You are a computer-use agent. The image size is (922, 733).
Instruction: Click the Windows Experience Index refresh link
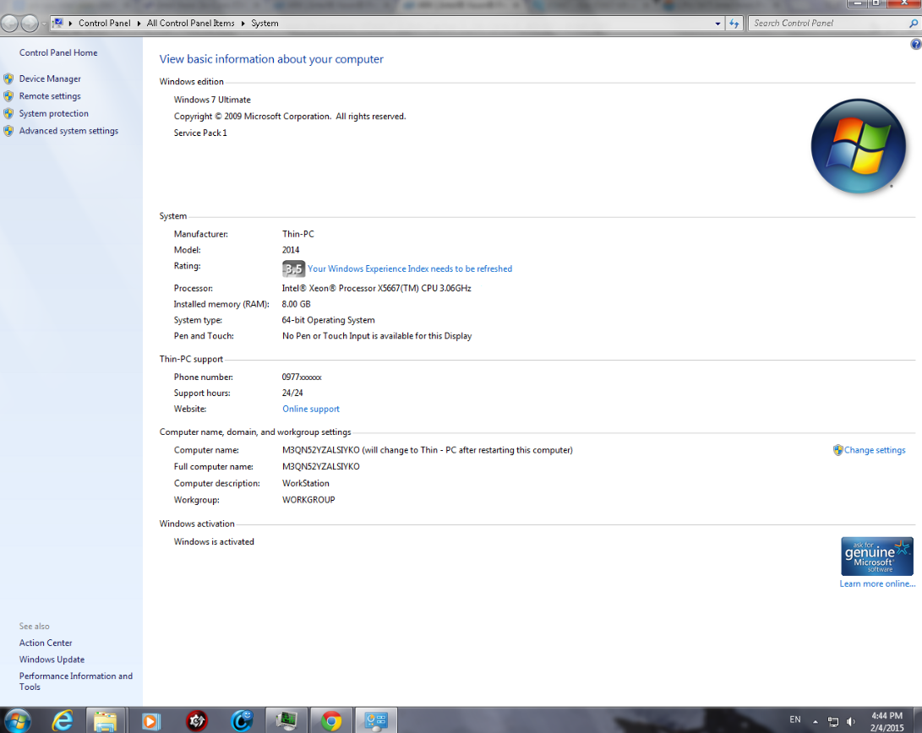pos(410,269)
